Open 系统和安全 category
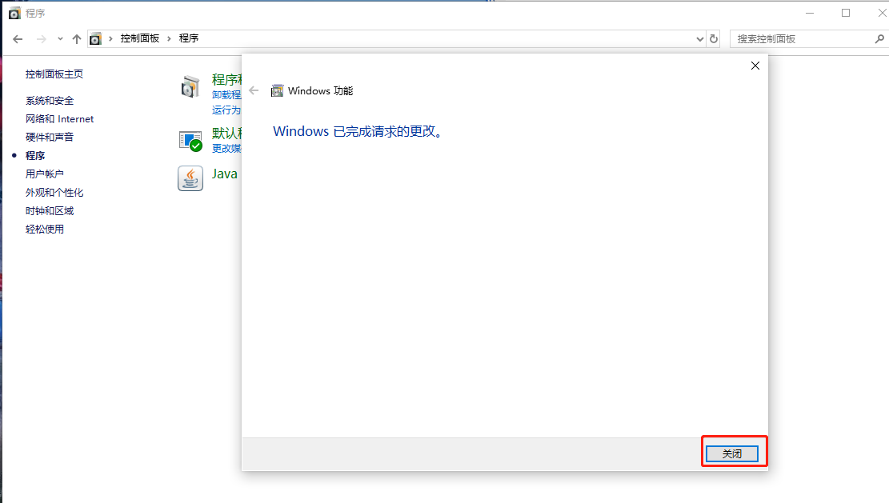889x503 pixels. pos(50,101)
